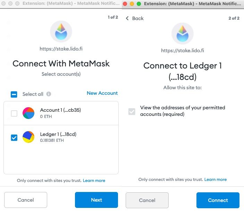Click the Lido logo in right dialog

(x=182, y=34)
